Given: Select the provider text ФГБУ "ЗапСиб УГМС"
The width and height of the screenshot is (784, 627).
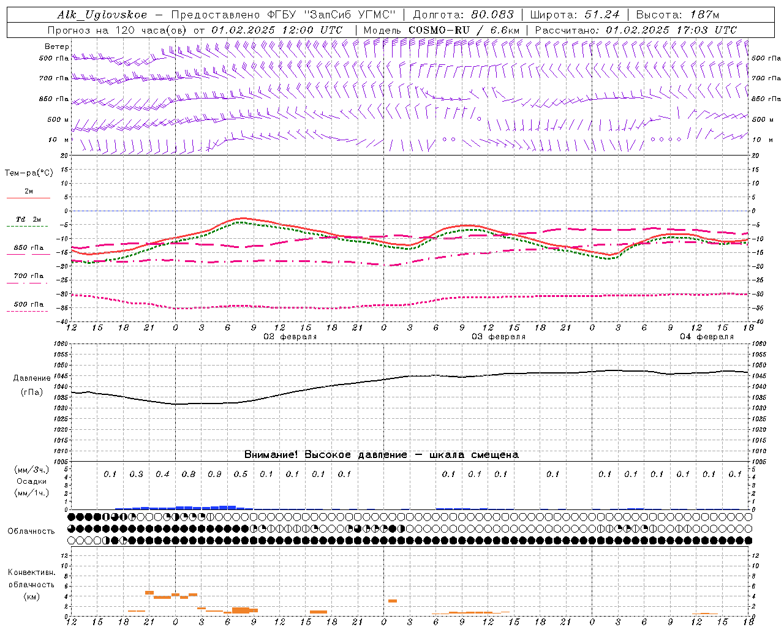Looking at the screenshot, I should point(331,15).
